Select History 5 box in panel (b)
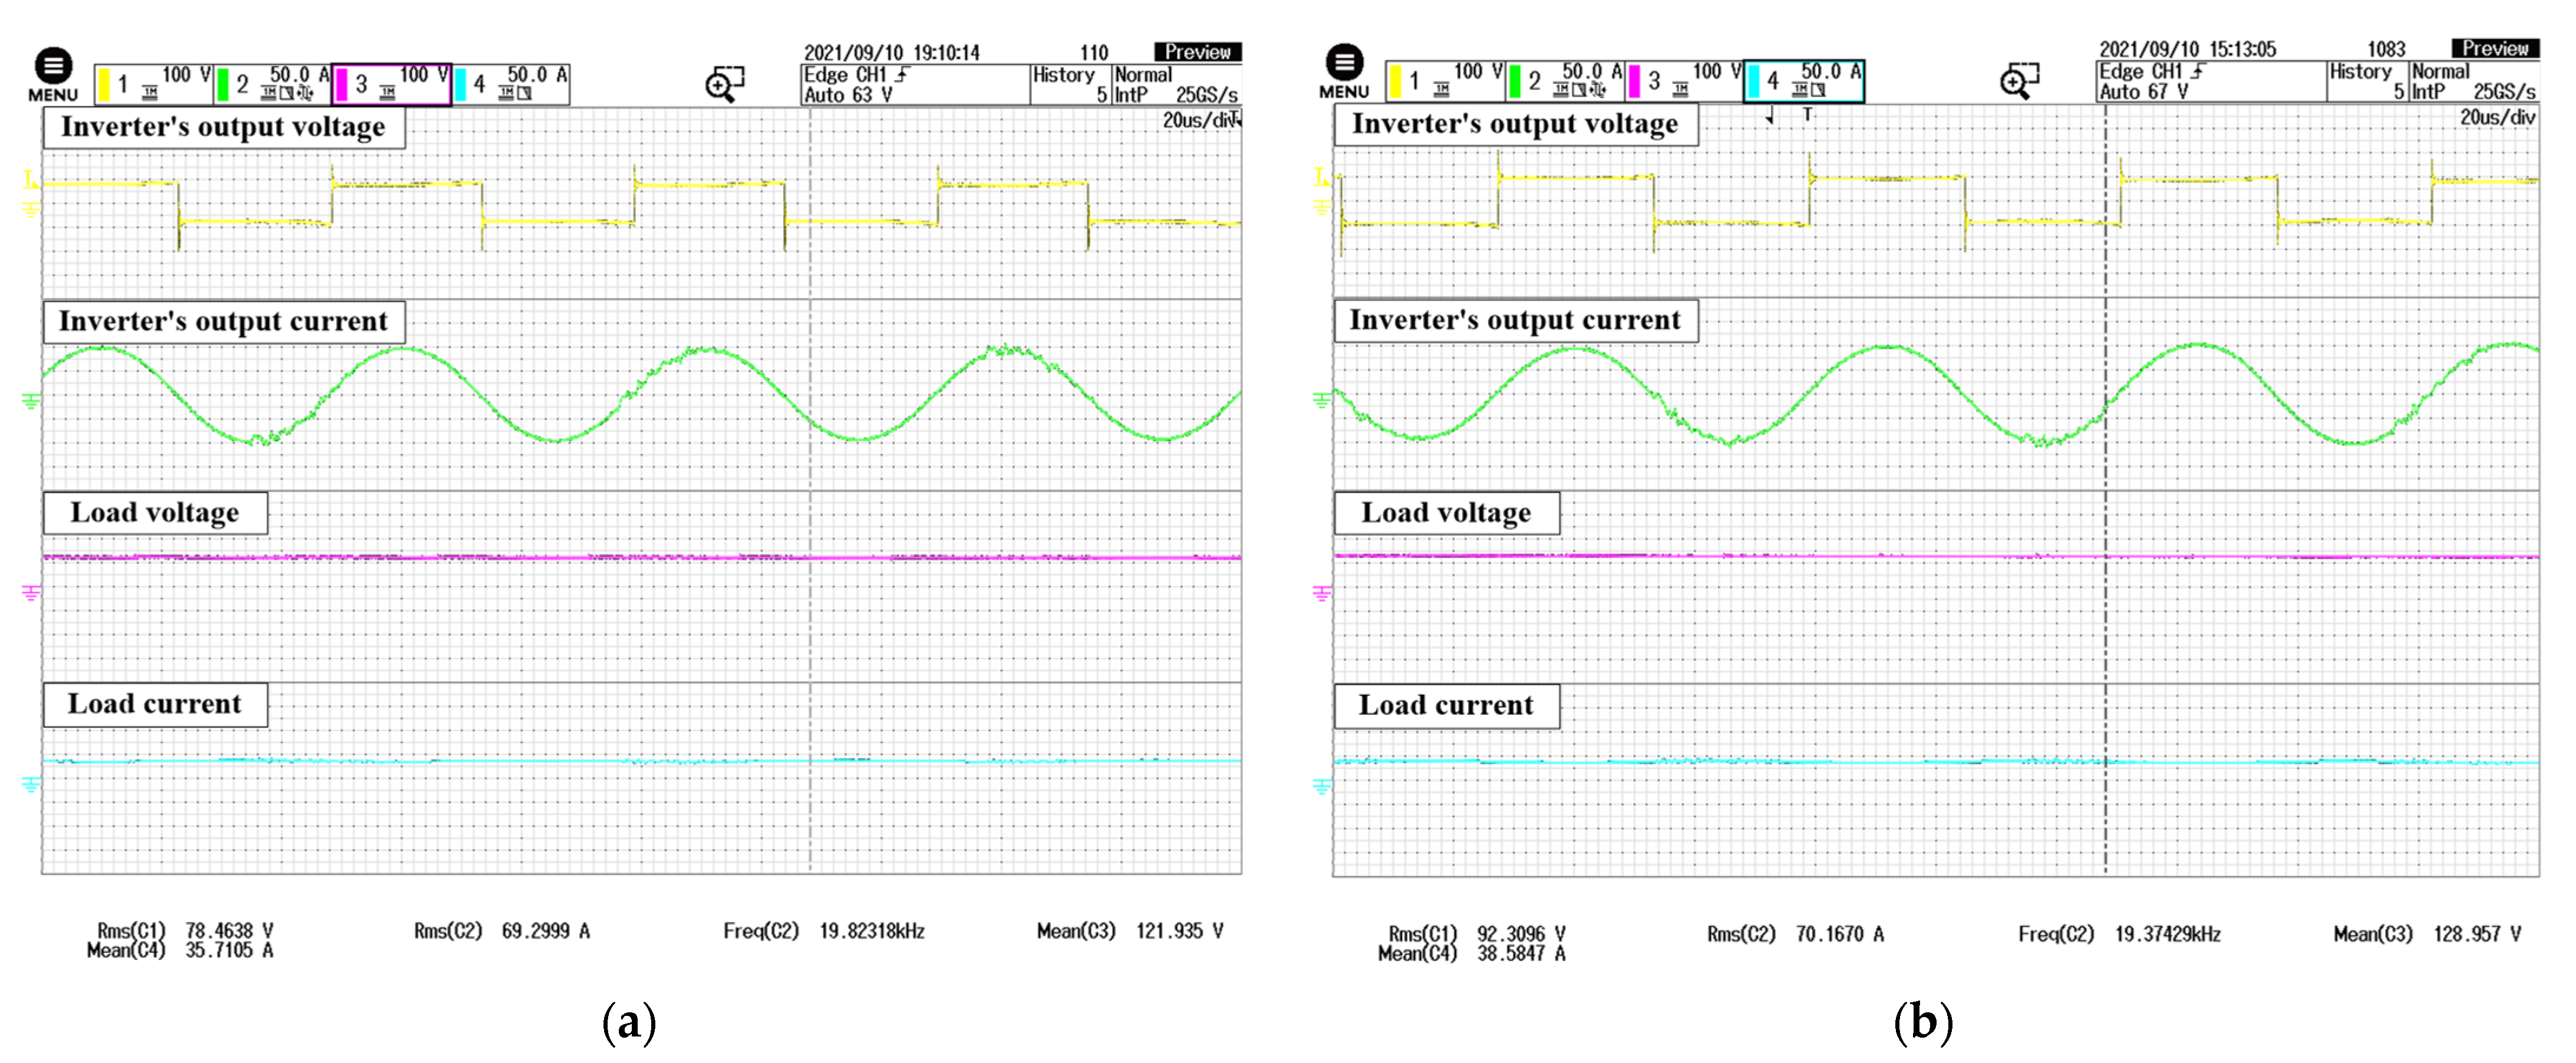Viewport: 2576px width, 1063px height. point(2367,82)
